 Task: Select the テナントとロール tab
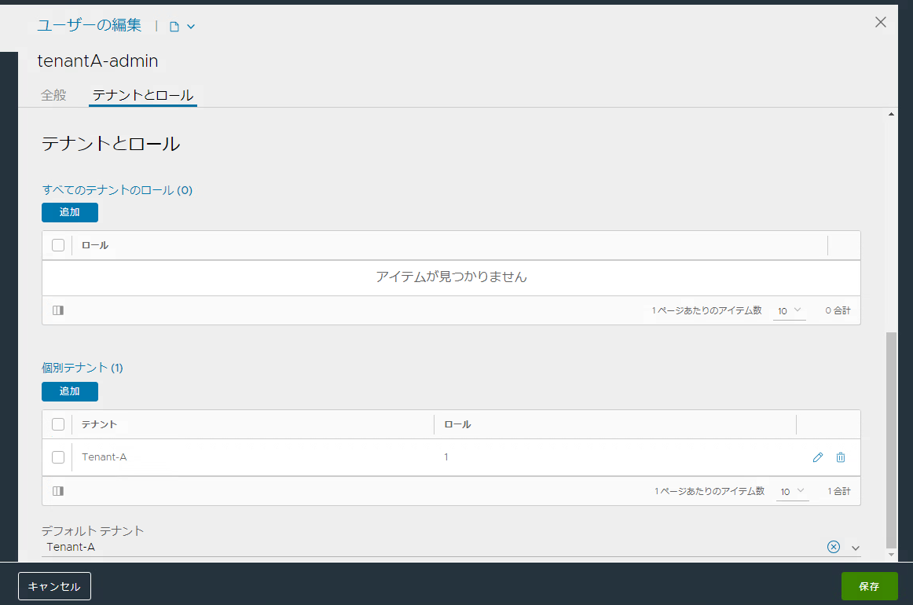click(x=142, y=94)
